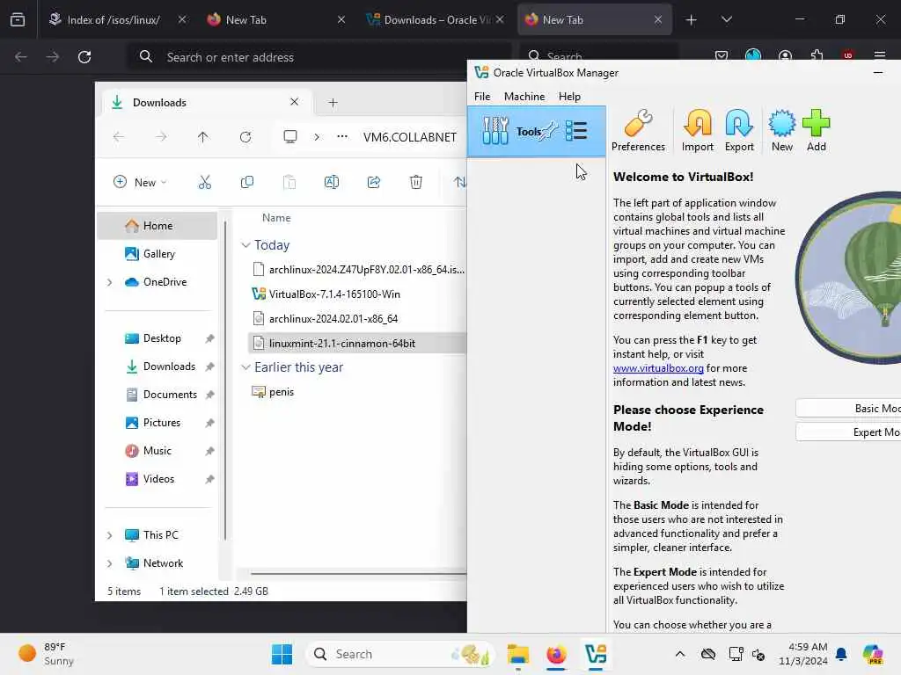Click File Explorer Up arrow button

click(203, 136)
